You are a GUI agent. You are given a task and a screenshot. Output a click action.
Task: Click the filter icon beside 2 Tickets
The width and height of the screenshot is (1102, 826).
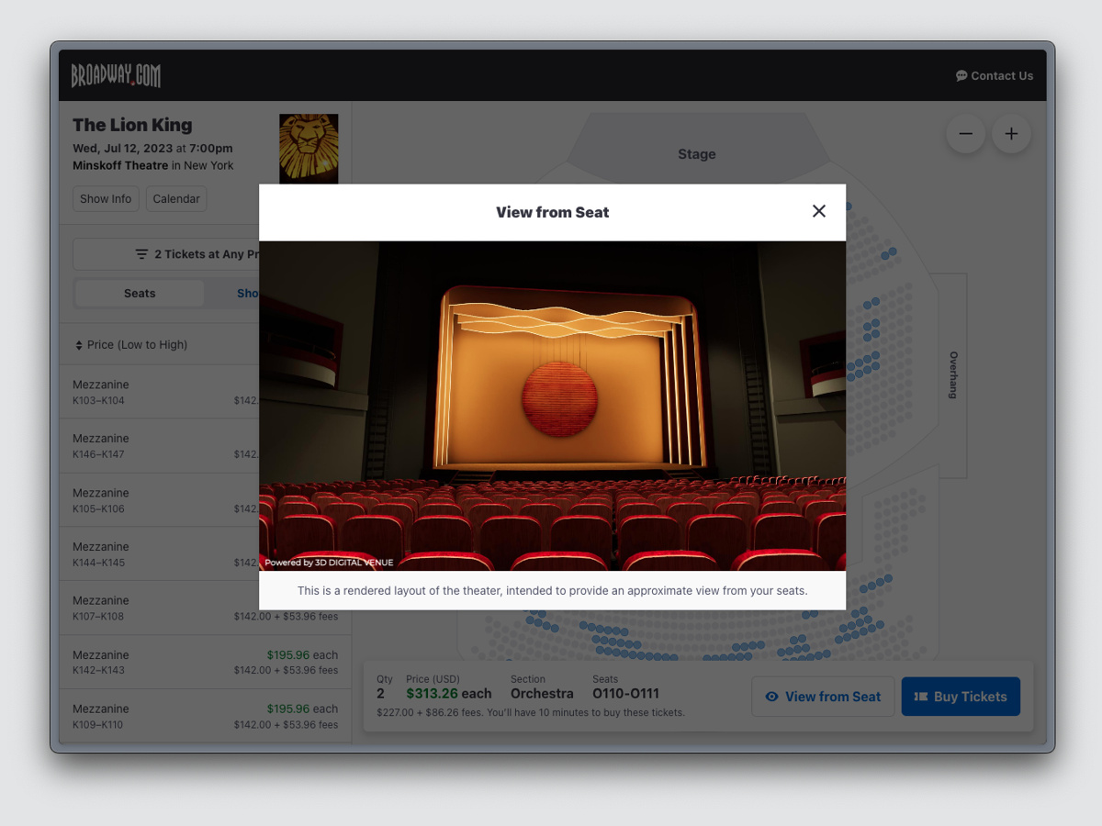[x=142, y=254]
